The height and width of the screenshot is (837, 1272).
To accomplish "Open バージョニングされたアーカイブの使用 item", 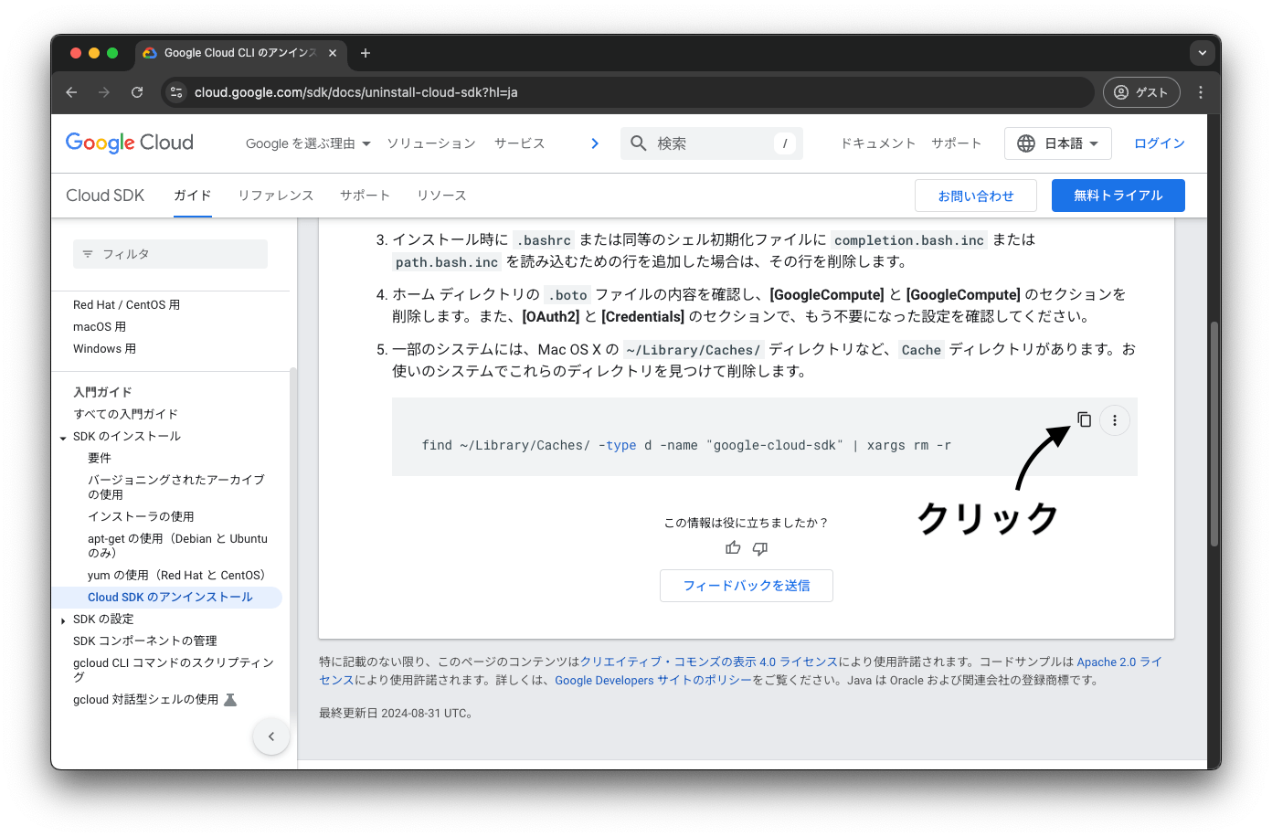I will 176,487.
